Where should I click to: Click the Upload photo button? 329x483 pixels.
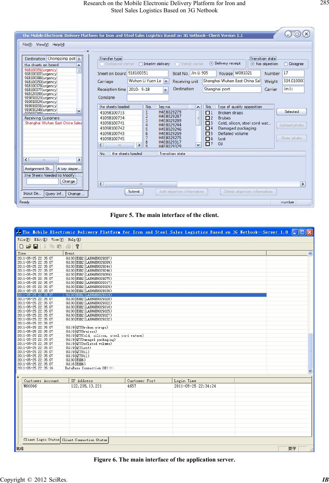291,125
